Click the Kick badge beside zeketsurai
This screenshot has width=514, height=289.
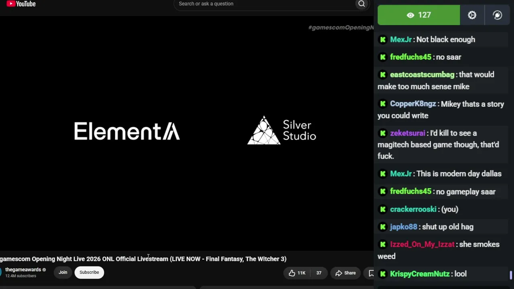(383, 133)
